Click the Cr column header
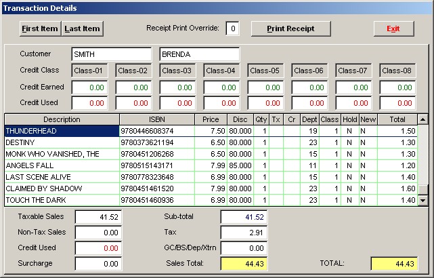434x278 pixels. 292,119
